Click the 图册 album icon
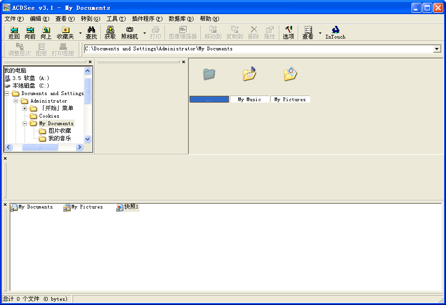 [42, 49]
